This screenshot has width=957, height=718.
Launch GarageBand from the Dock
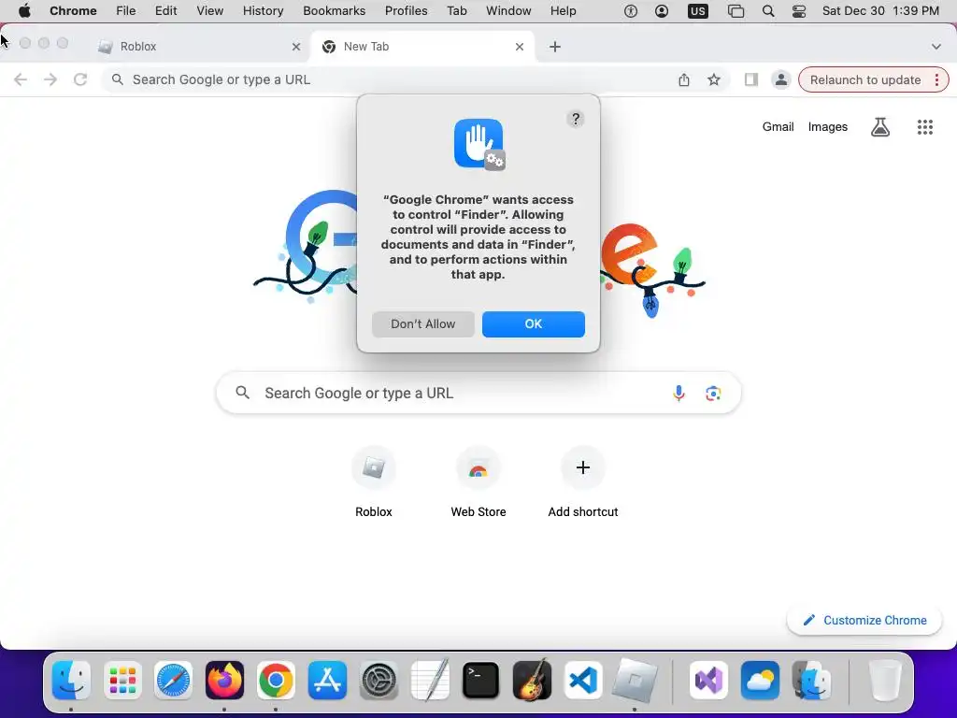pos(532,680)
